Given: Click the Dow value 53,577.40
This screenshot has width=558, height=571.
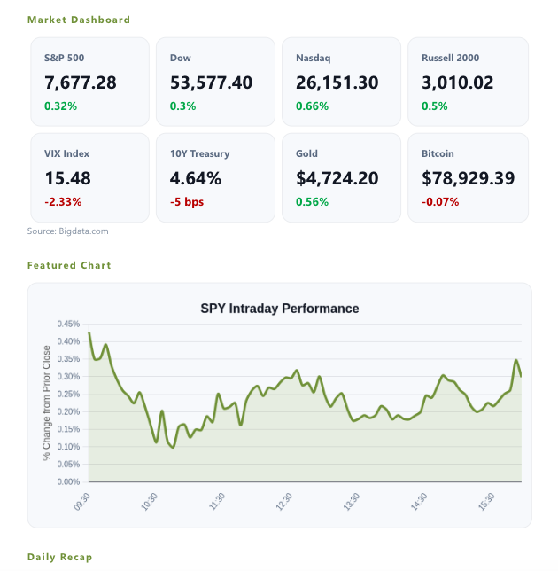Looking at the screenshot, I should (x=211, y=82).
